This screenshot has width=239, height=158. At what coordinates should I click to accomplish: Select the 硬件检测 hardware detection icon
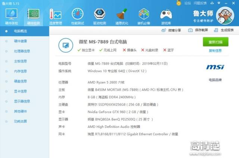(33, 17)
